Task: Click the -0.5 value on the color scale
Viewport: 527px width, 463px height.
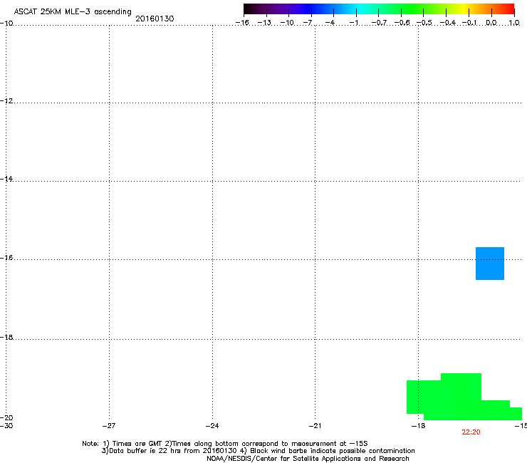Action: pyautogui.click(x=424, y=23)
